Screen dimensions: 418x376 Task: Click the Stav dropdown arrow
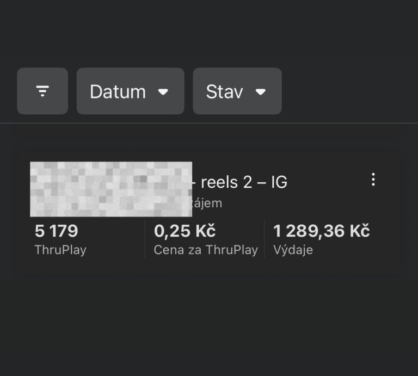[x=261, y=91]
